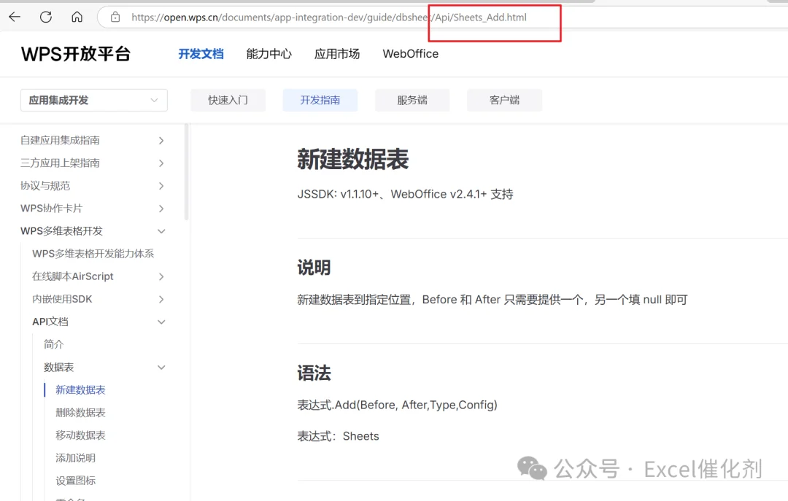This screenshot has width=788, height=501.
Task: Expand the 三方应用上架指南 chevron
Action: pyautogui.click(x=161, y=163)
